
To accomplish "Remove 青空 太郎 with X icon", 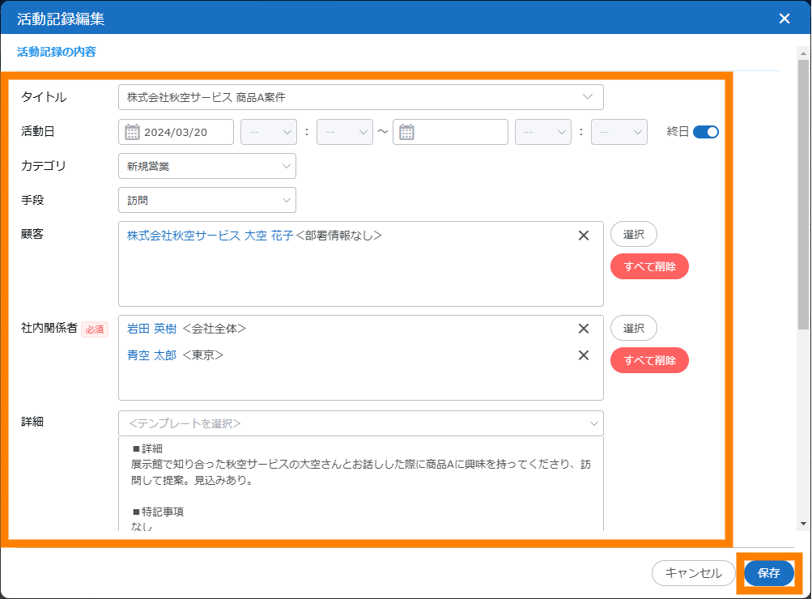I will click(583, 355).
